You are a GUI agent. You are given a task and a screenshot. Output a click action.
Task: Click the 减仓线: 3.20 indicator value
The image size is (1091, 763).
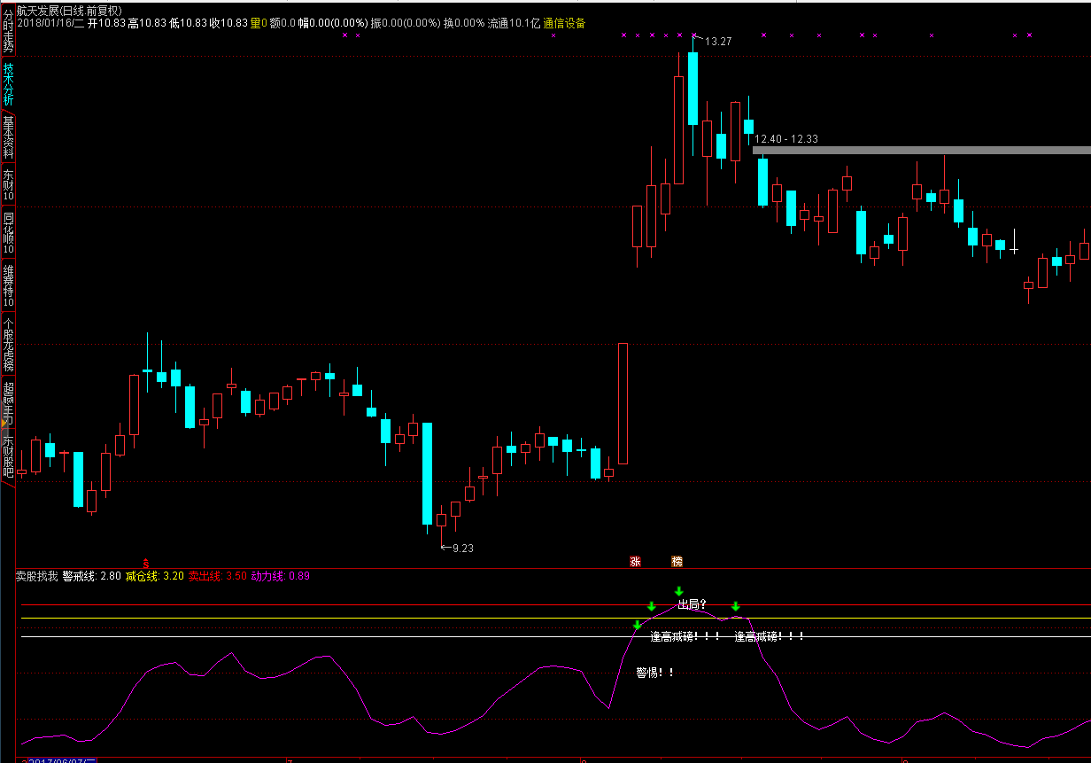click(155, 576)
